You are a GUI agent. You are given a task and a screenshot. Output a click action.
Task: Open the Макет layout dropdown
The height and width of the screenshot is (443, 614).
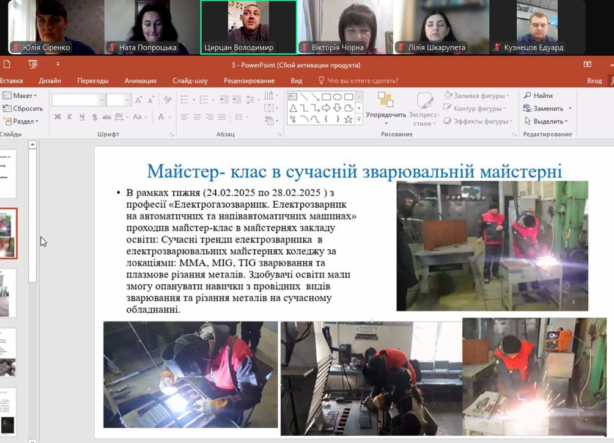[x=20, y=96]
